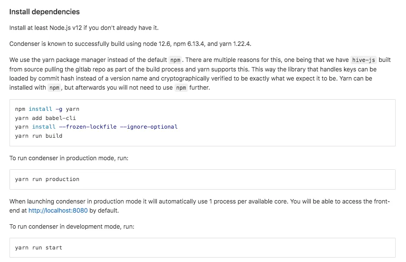Click the 'yarn run build' code line
406x262 pixels.
click(39, 136)
